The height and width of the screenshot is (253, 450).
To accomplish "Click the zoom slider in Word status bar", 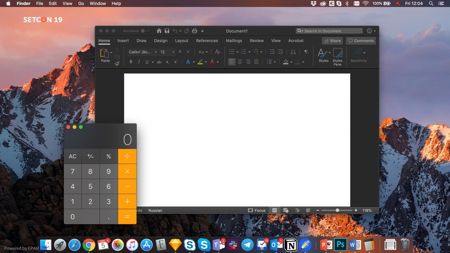I will (x=337, y=210).
